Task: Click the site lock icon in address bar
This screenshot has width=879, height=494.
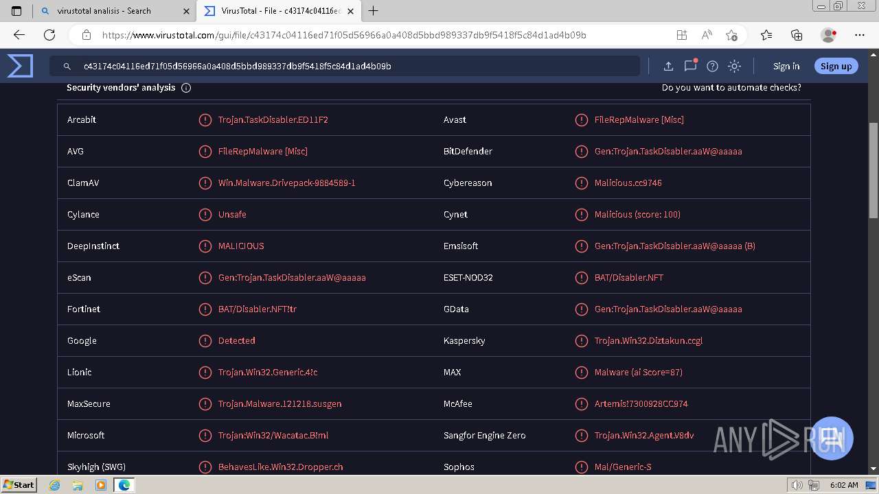Action: pos(87,35)
